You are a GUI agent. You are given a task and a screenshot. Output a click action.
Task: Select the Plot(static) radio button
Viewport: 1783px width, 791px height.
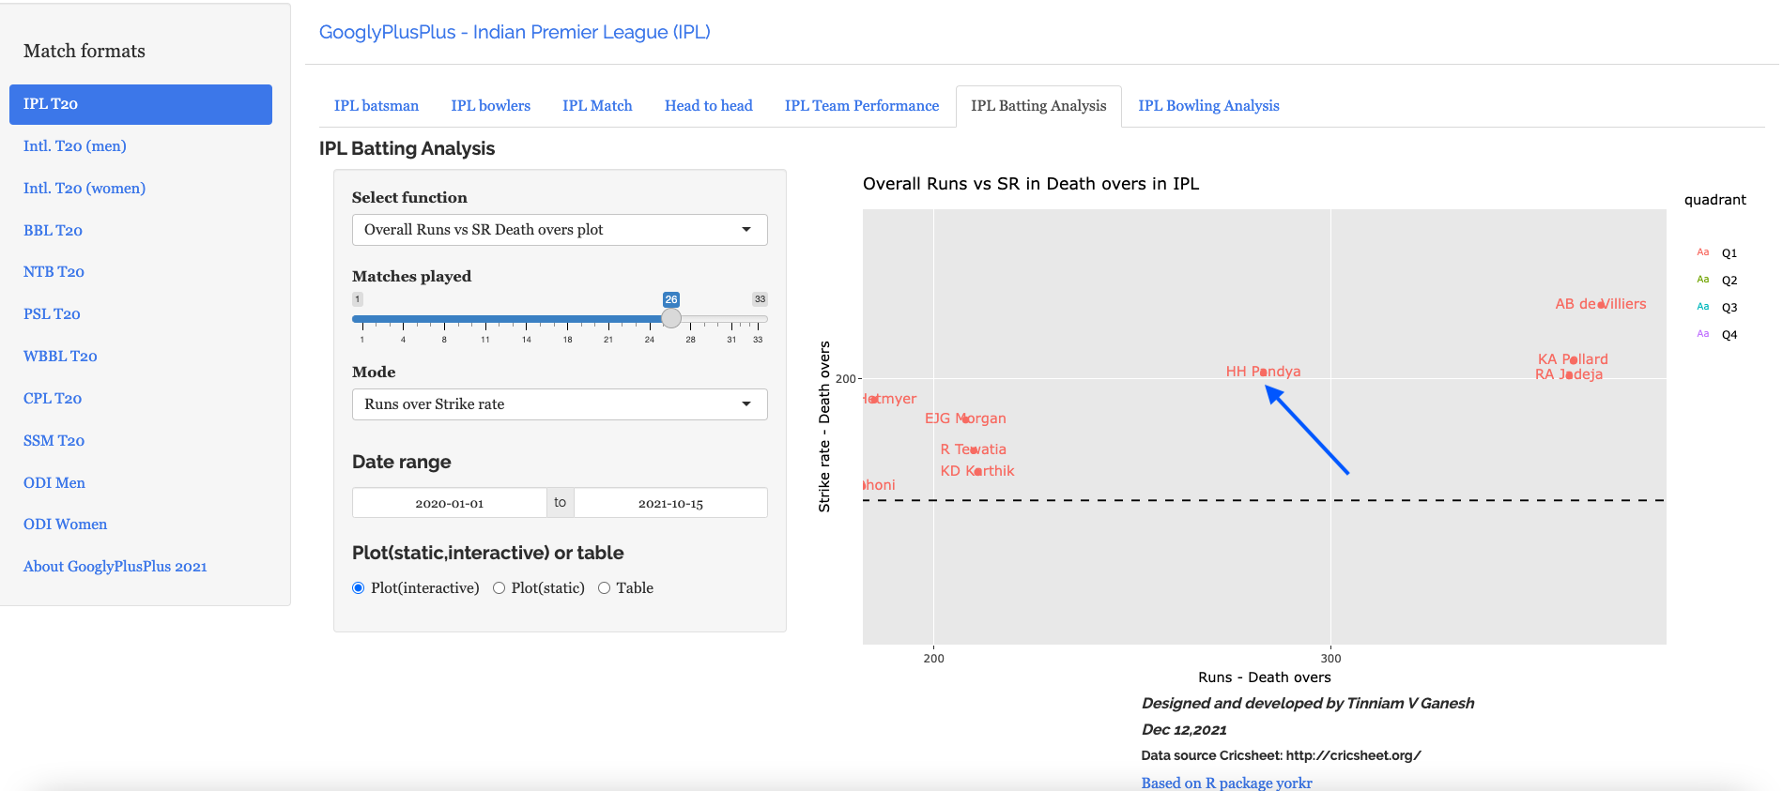click(499, 588)
